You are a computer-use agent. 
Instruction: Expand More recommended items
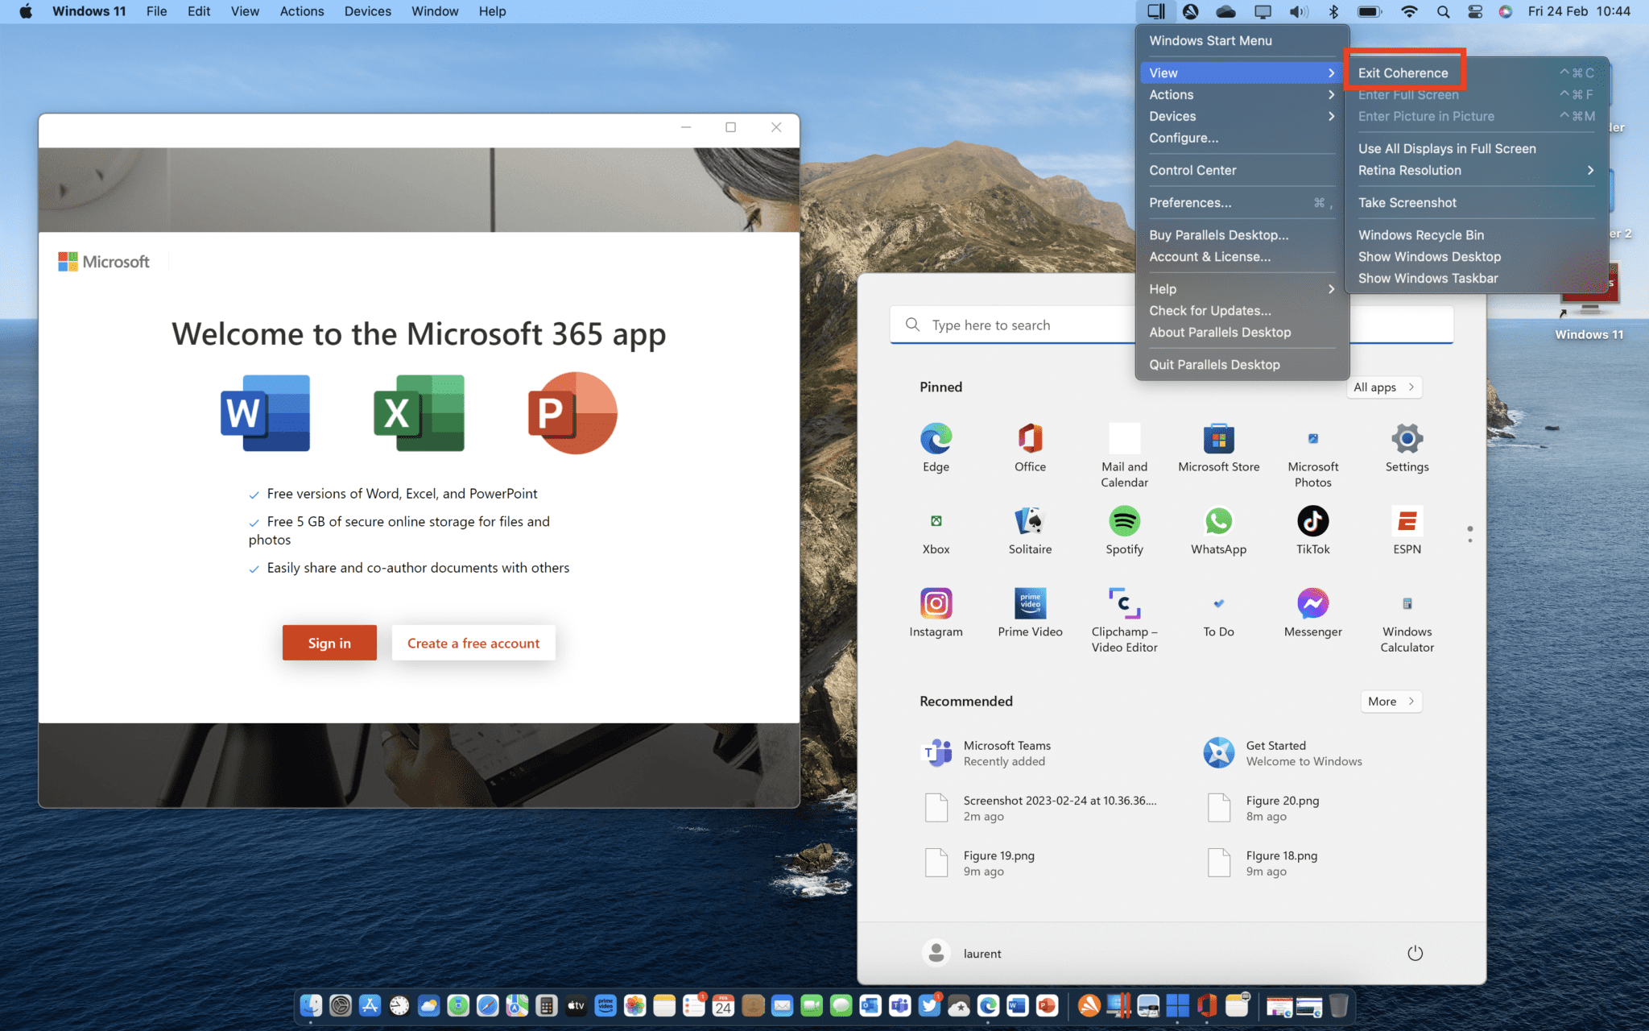point(1391,701)
